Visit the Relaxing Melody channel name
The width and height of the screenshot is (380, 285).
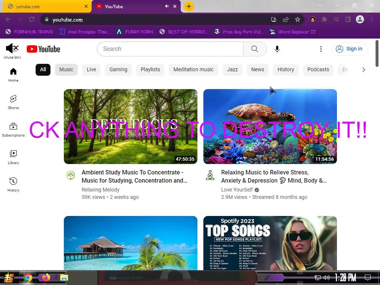tap(101, 190)
